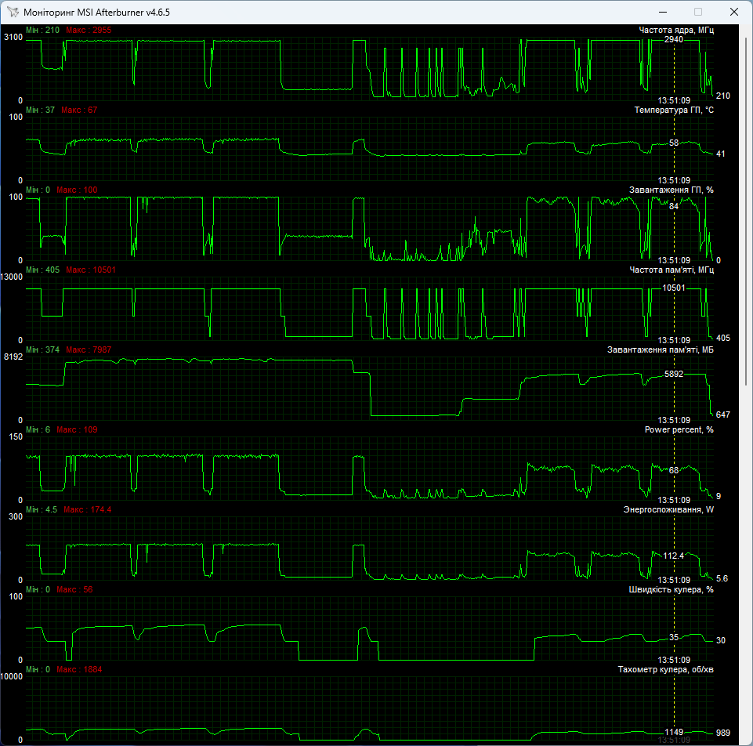Click the fan speed 'Макс : 56' value
This screenshot has height=746, width=753.
74,589
